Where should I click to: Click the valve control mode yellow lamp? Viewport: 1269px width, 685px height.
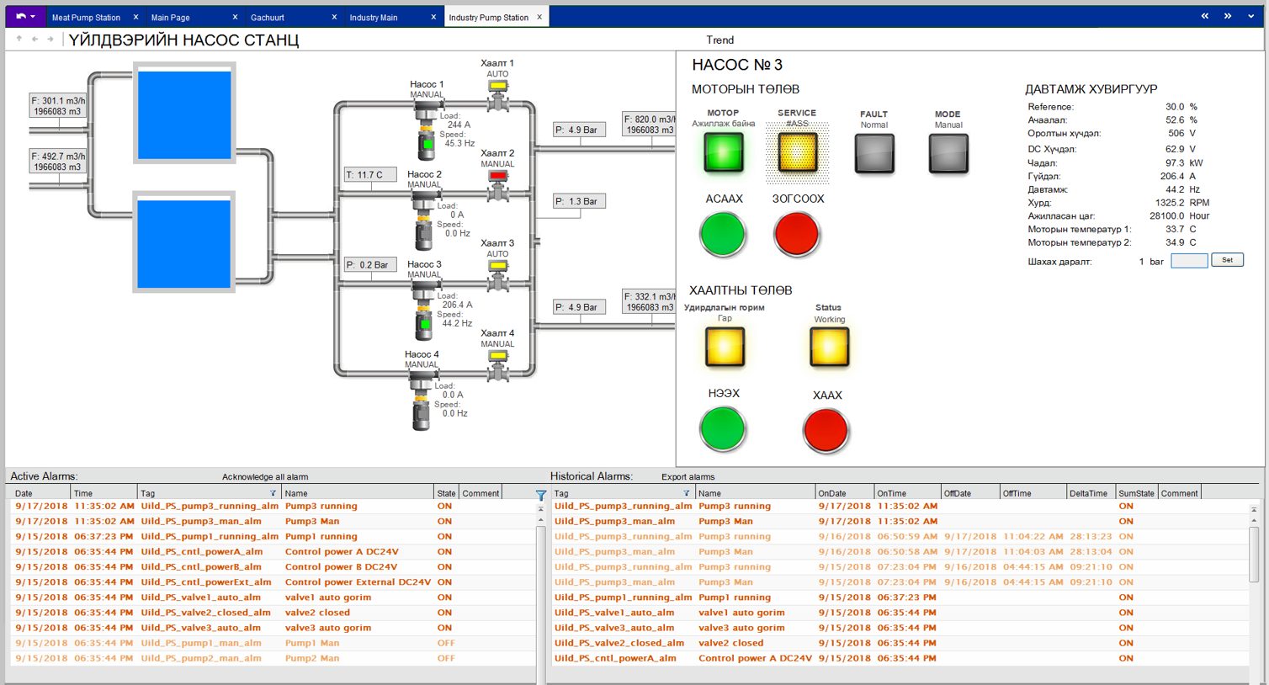(x=725, y=347)
